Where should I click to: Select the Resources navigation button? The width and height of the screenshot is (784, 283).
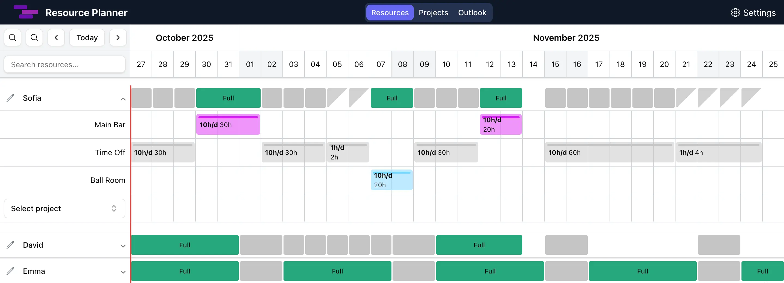point(390,13)
